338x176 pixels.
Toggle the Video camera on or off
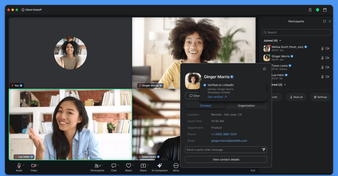(x=34, y=166)
